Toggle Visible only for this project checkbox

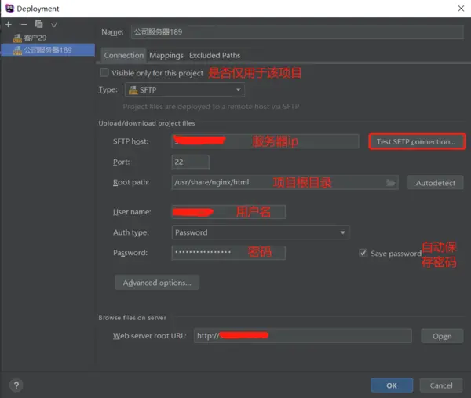tap(104, 73)
